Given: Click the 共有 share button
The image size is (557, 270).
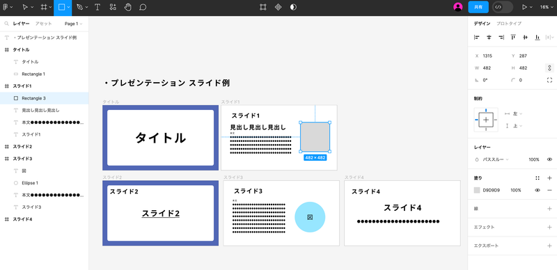Looking at the screenshot, I should point(478,7).
